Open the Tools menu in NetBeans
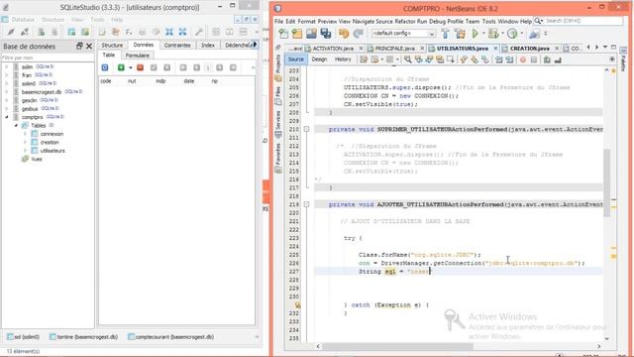The image size is (634, 357). (488, 21)
